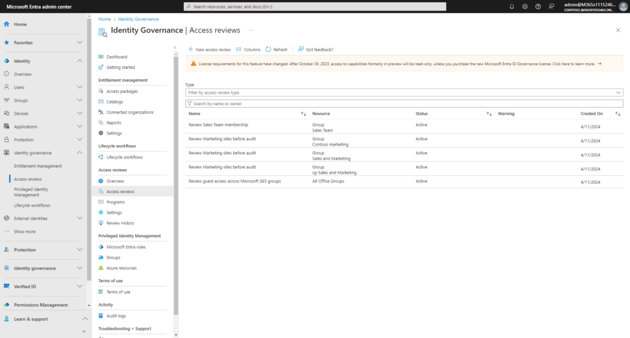Open Identity Governance breadcrumb link
630x338 pixels.
coord(138,19)
